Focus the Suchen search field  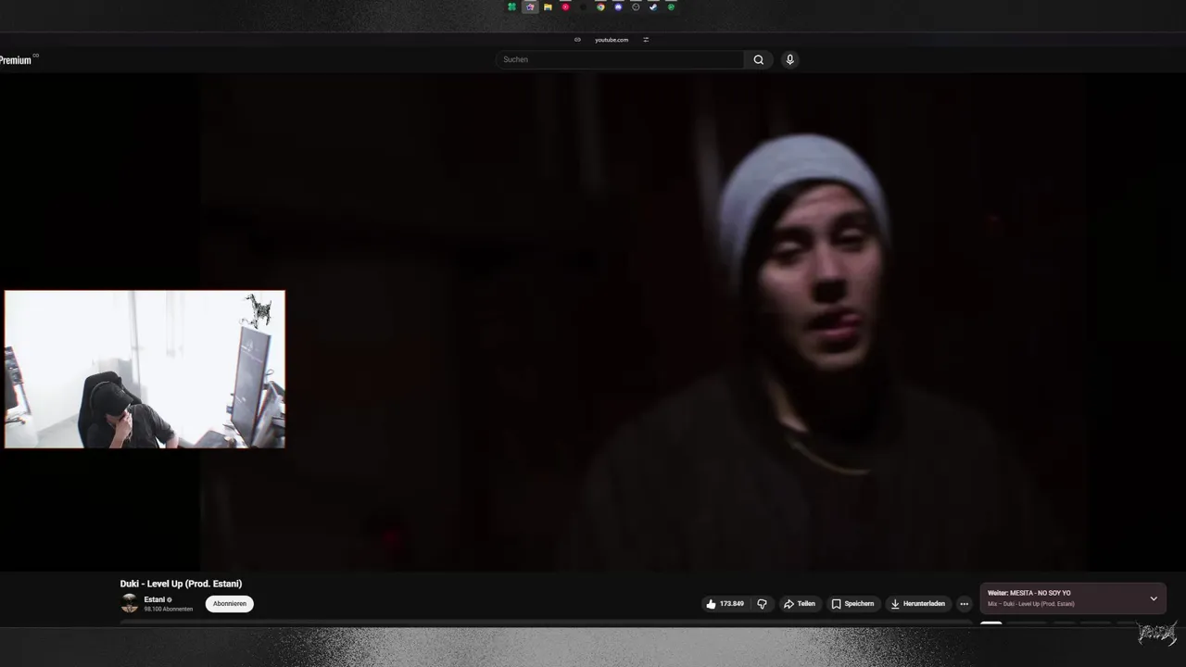[x=620, y=59]
